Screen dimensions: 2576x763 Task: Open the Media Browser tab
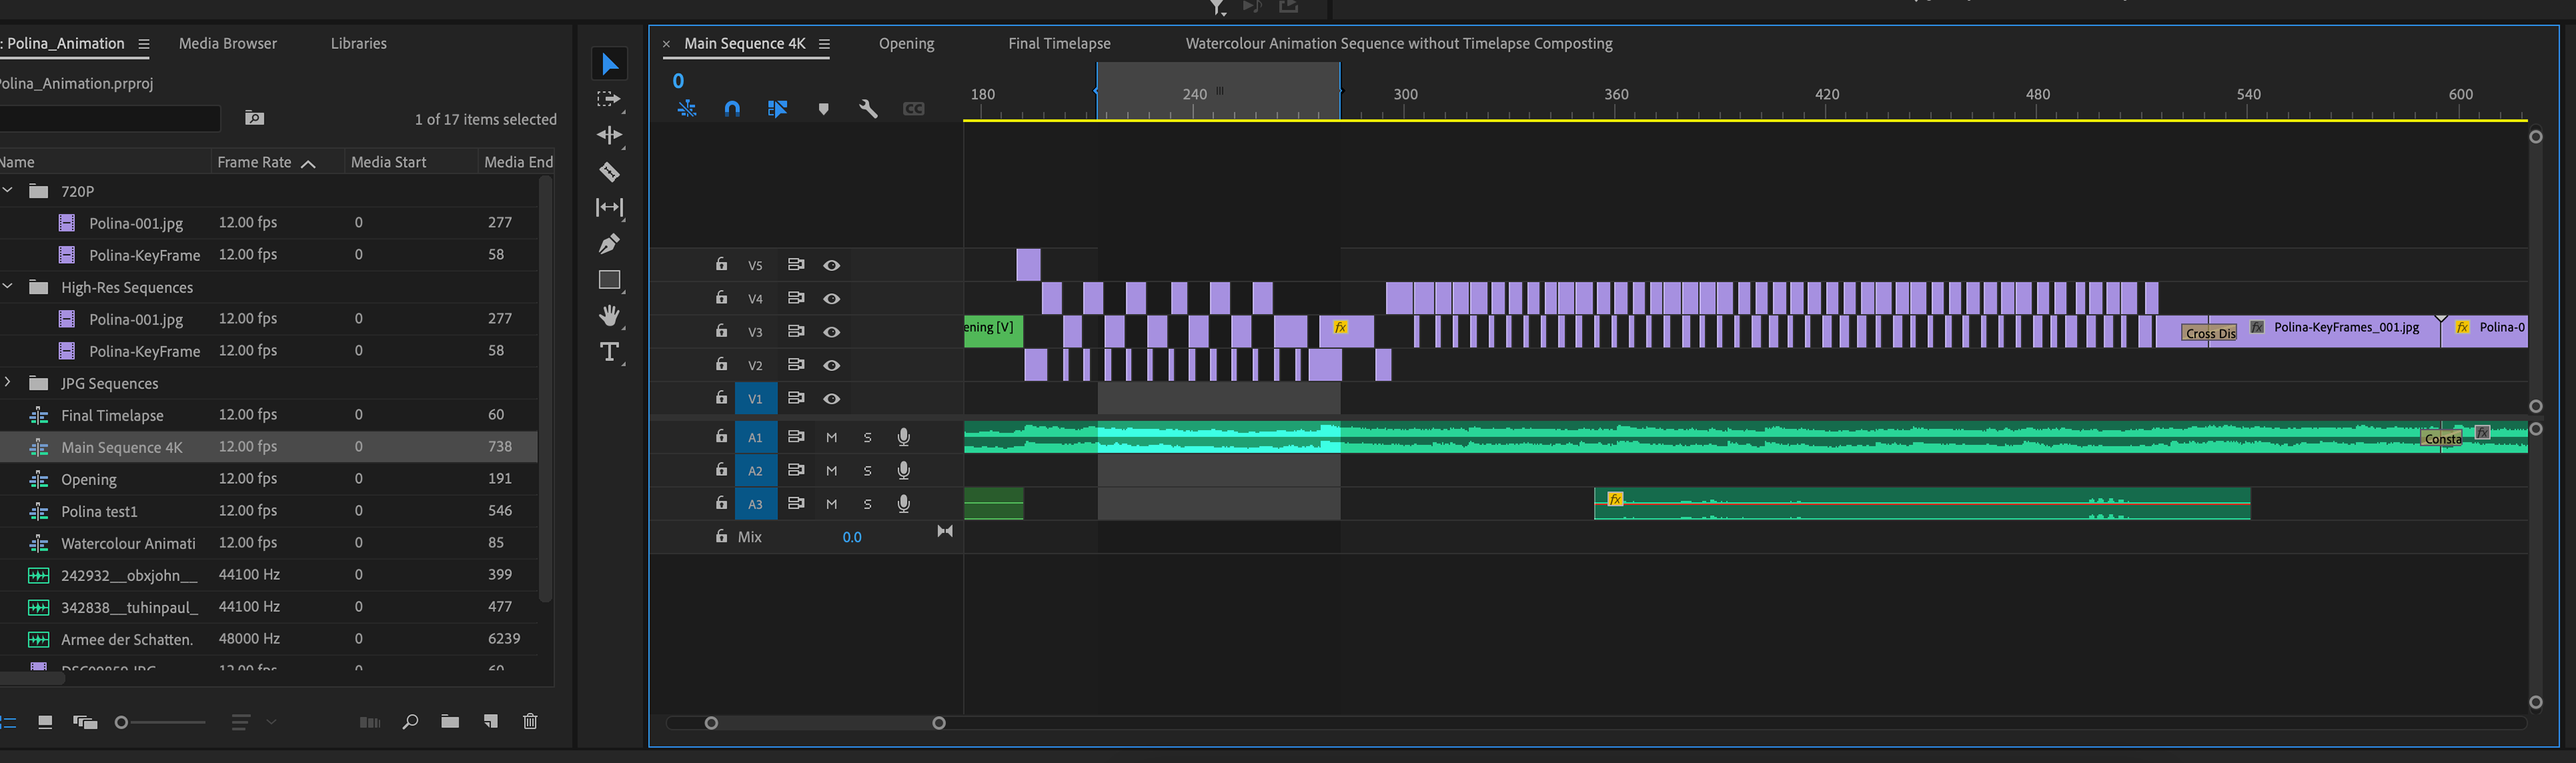[228, 44]
